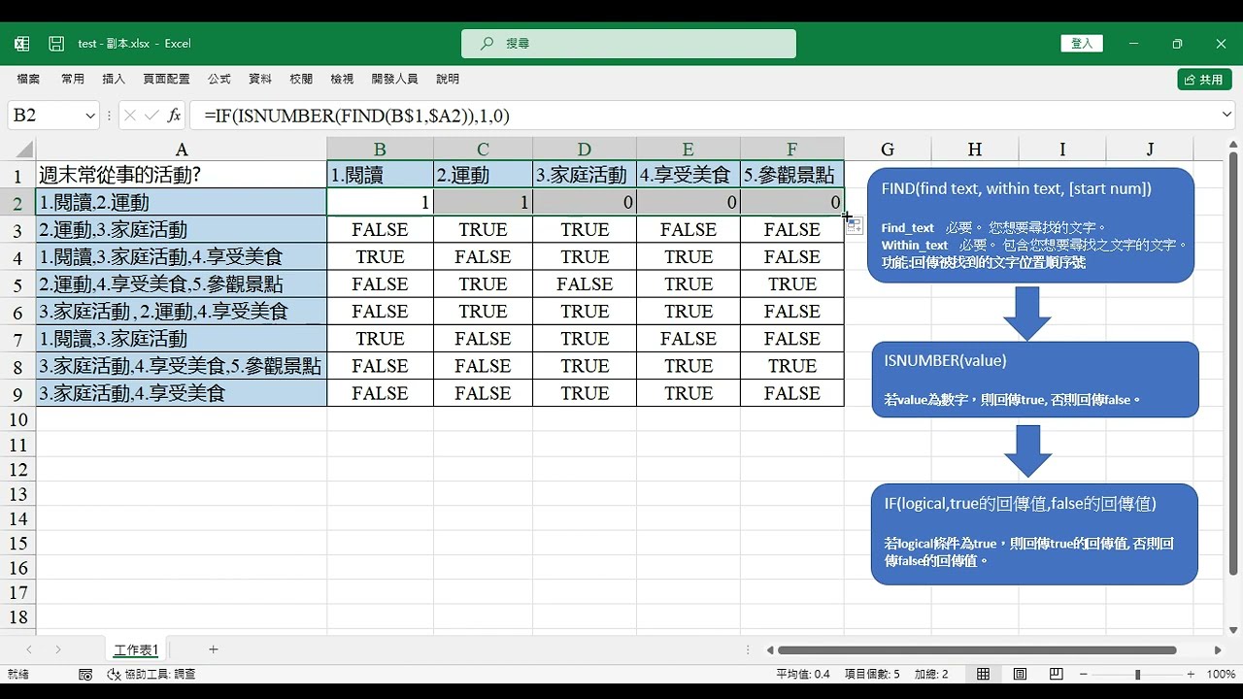Viewport: 1243px width, 699px height.
Task: Open the 公式 ribbon tab
Action: point(218,79)
